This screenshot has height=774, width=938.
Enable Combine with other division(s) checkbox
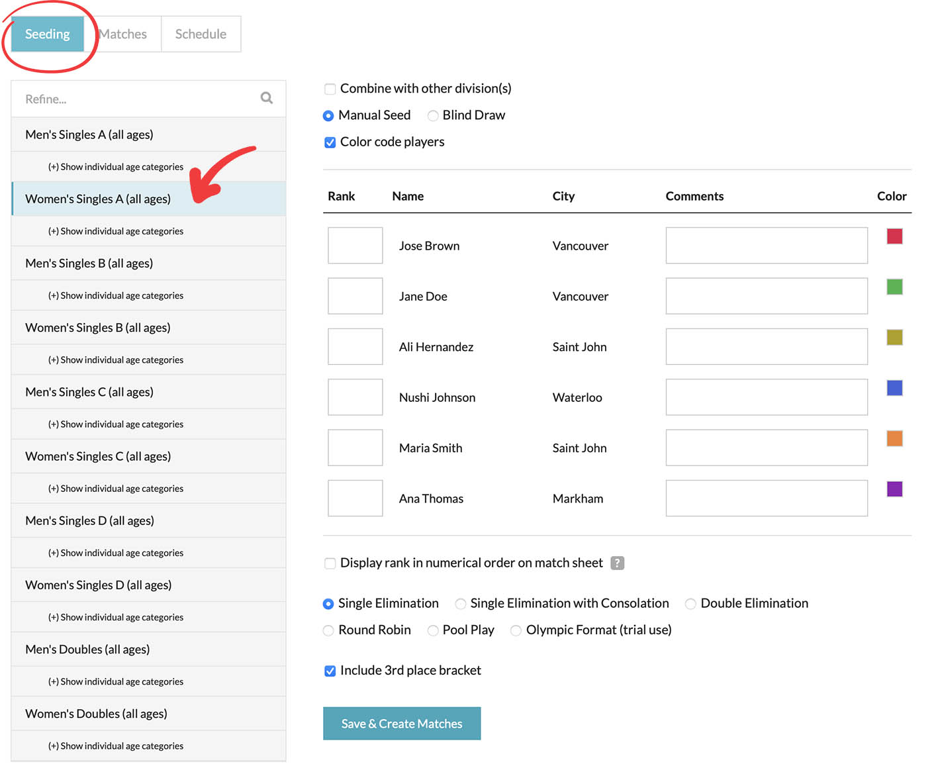point(330,89)
